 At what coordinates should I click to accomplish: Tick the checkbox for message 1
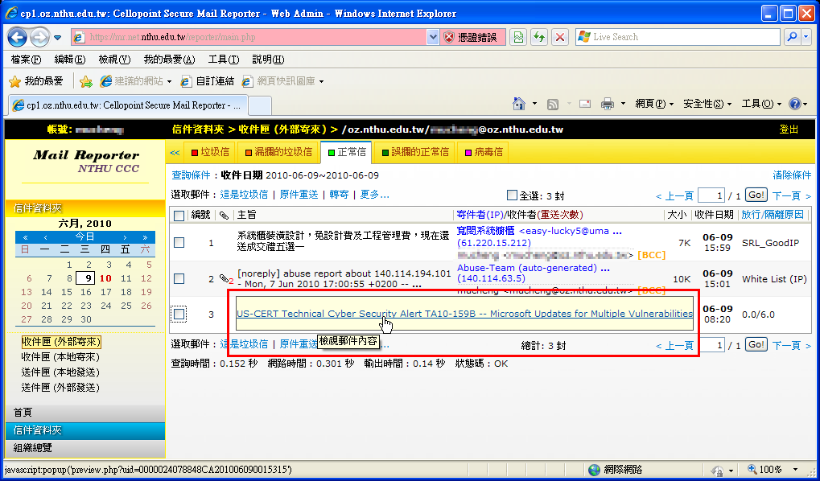179,243
